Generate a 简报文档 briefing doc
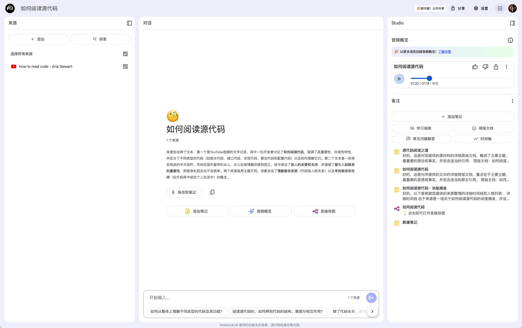 point(483,128)
